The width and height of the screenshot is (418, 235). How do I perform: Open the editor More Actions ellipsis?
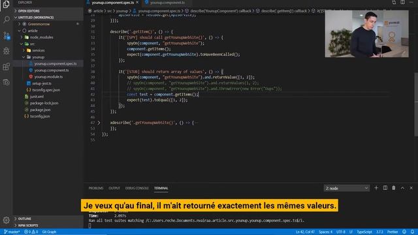click(x=411, y=3)
